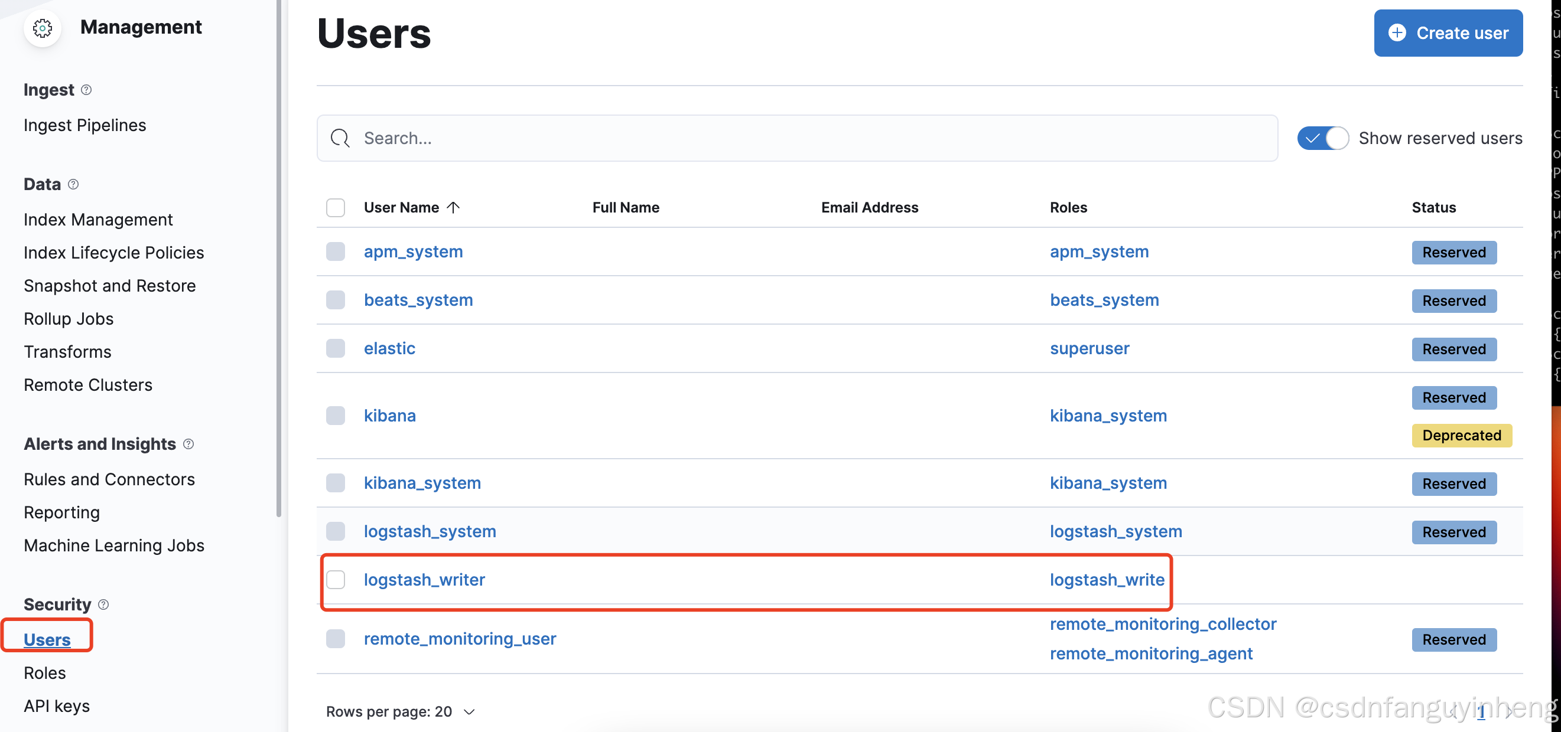Click the Ingest section help icon
Image resolution: width=1561 pixels, height=732 pixels.
86,90
